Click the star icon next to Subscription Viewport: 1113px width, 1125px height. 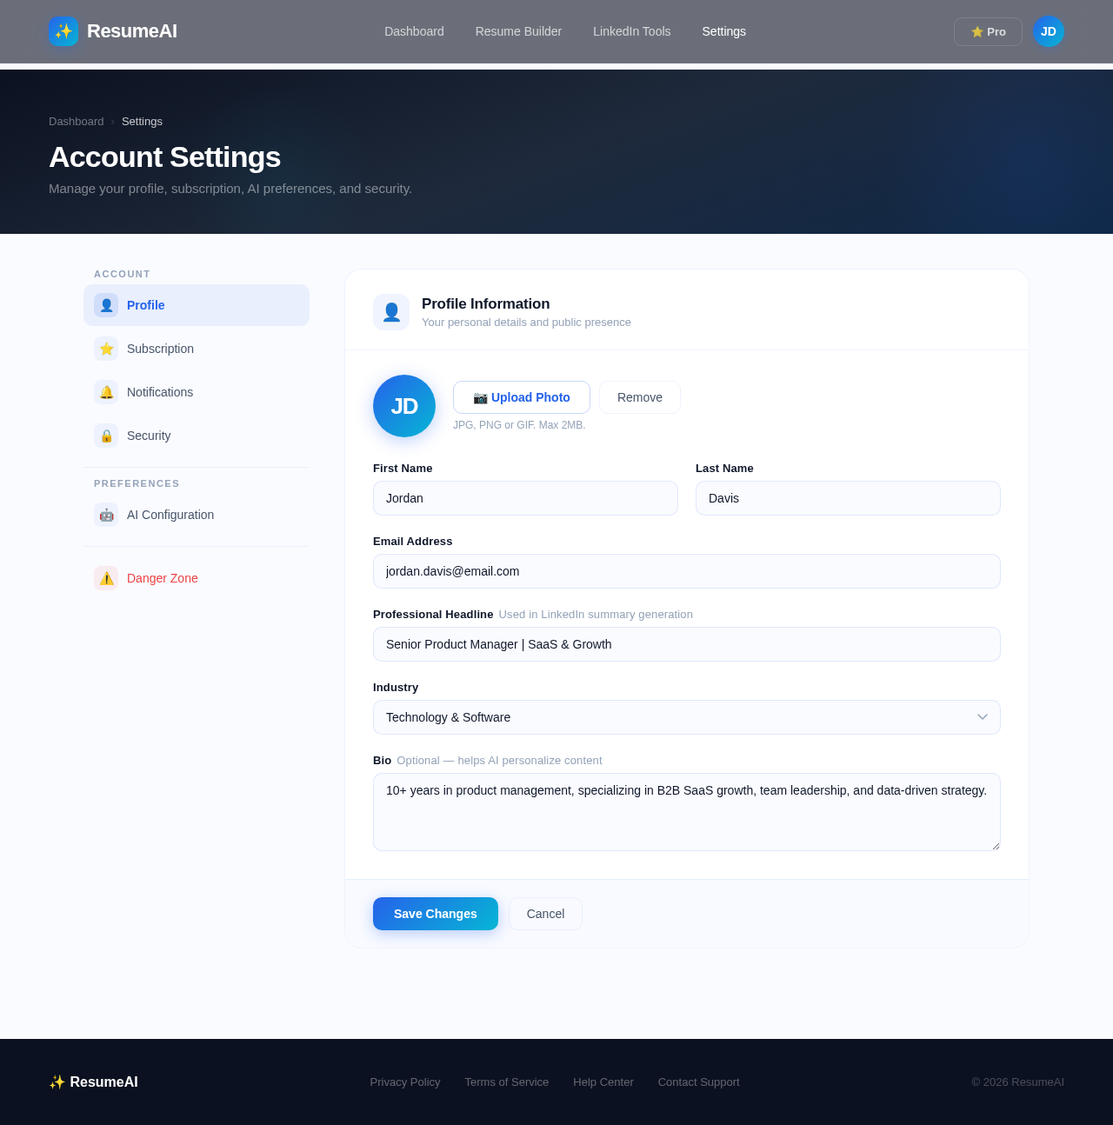[106, 349]
